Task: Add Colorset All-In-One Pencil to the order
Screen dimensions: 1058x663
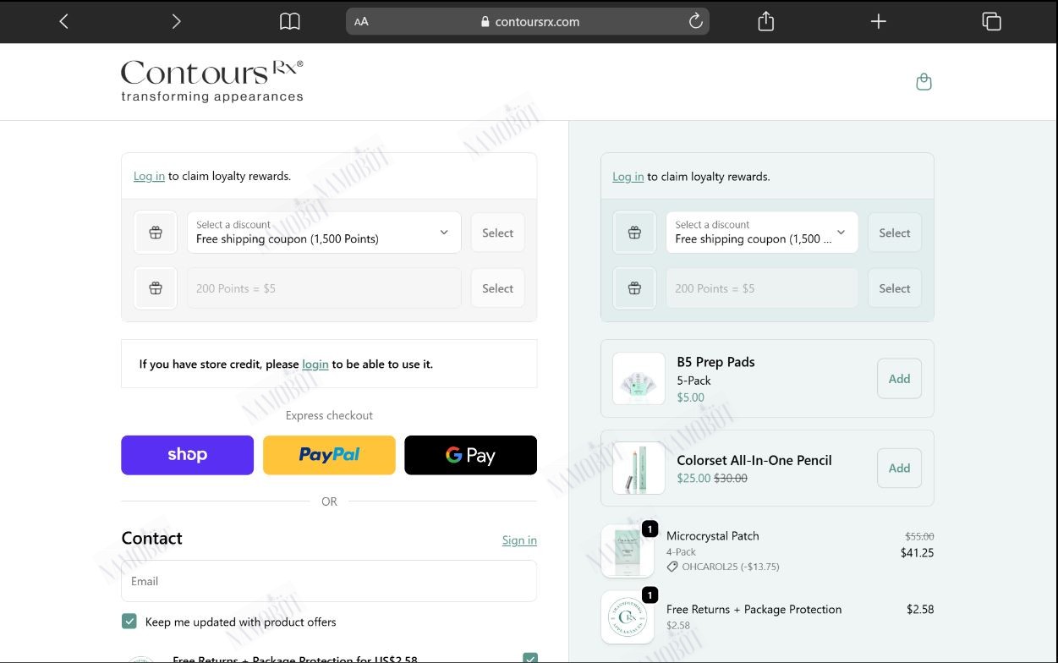Action: [x=899, y=468]
